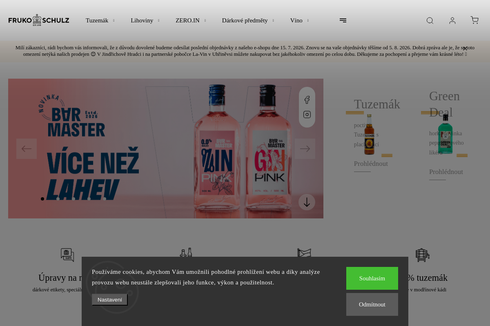
Task: Click the barrel icon above % tuzemák
Action: 423,255
